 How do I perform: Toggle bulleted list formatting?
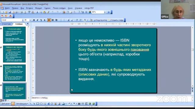point(64,20)
